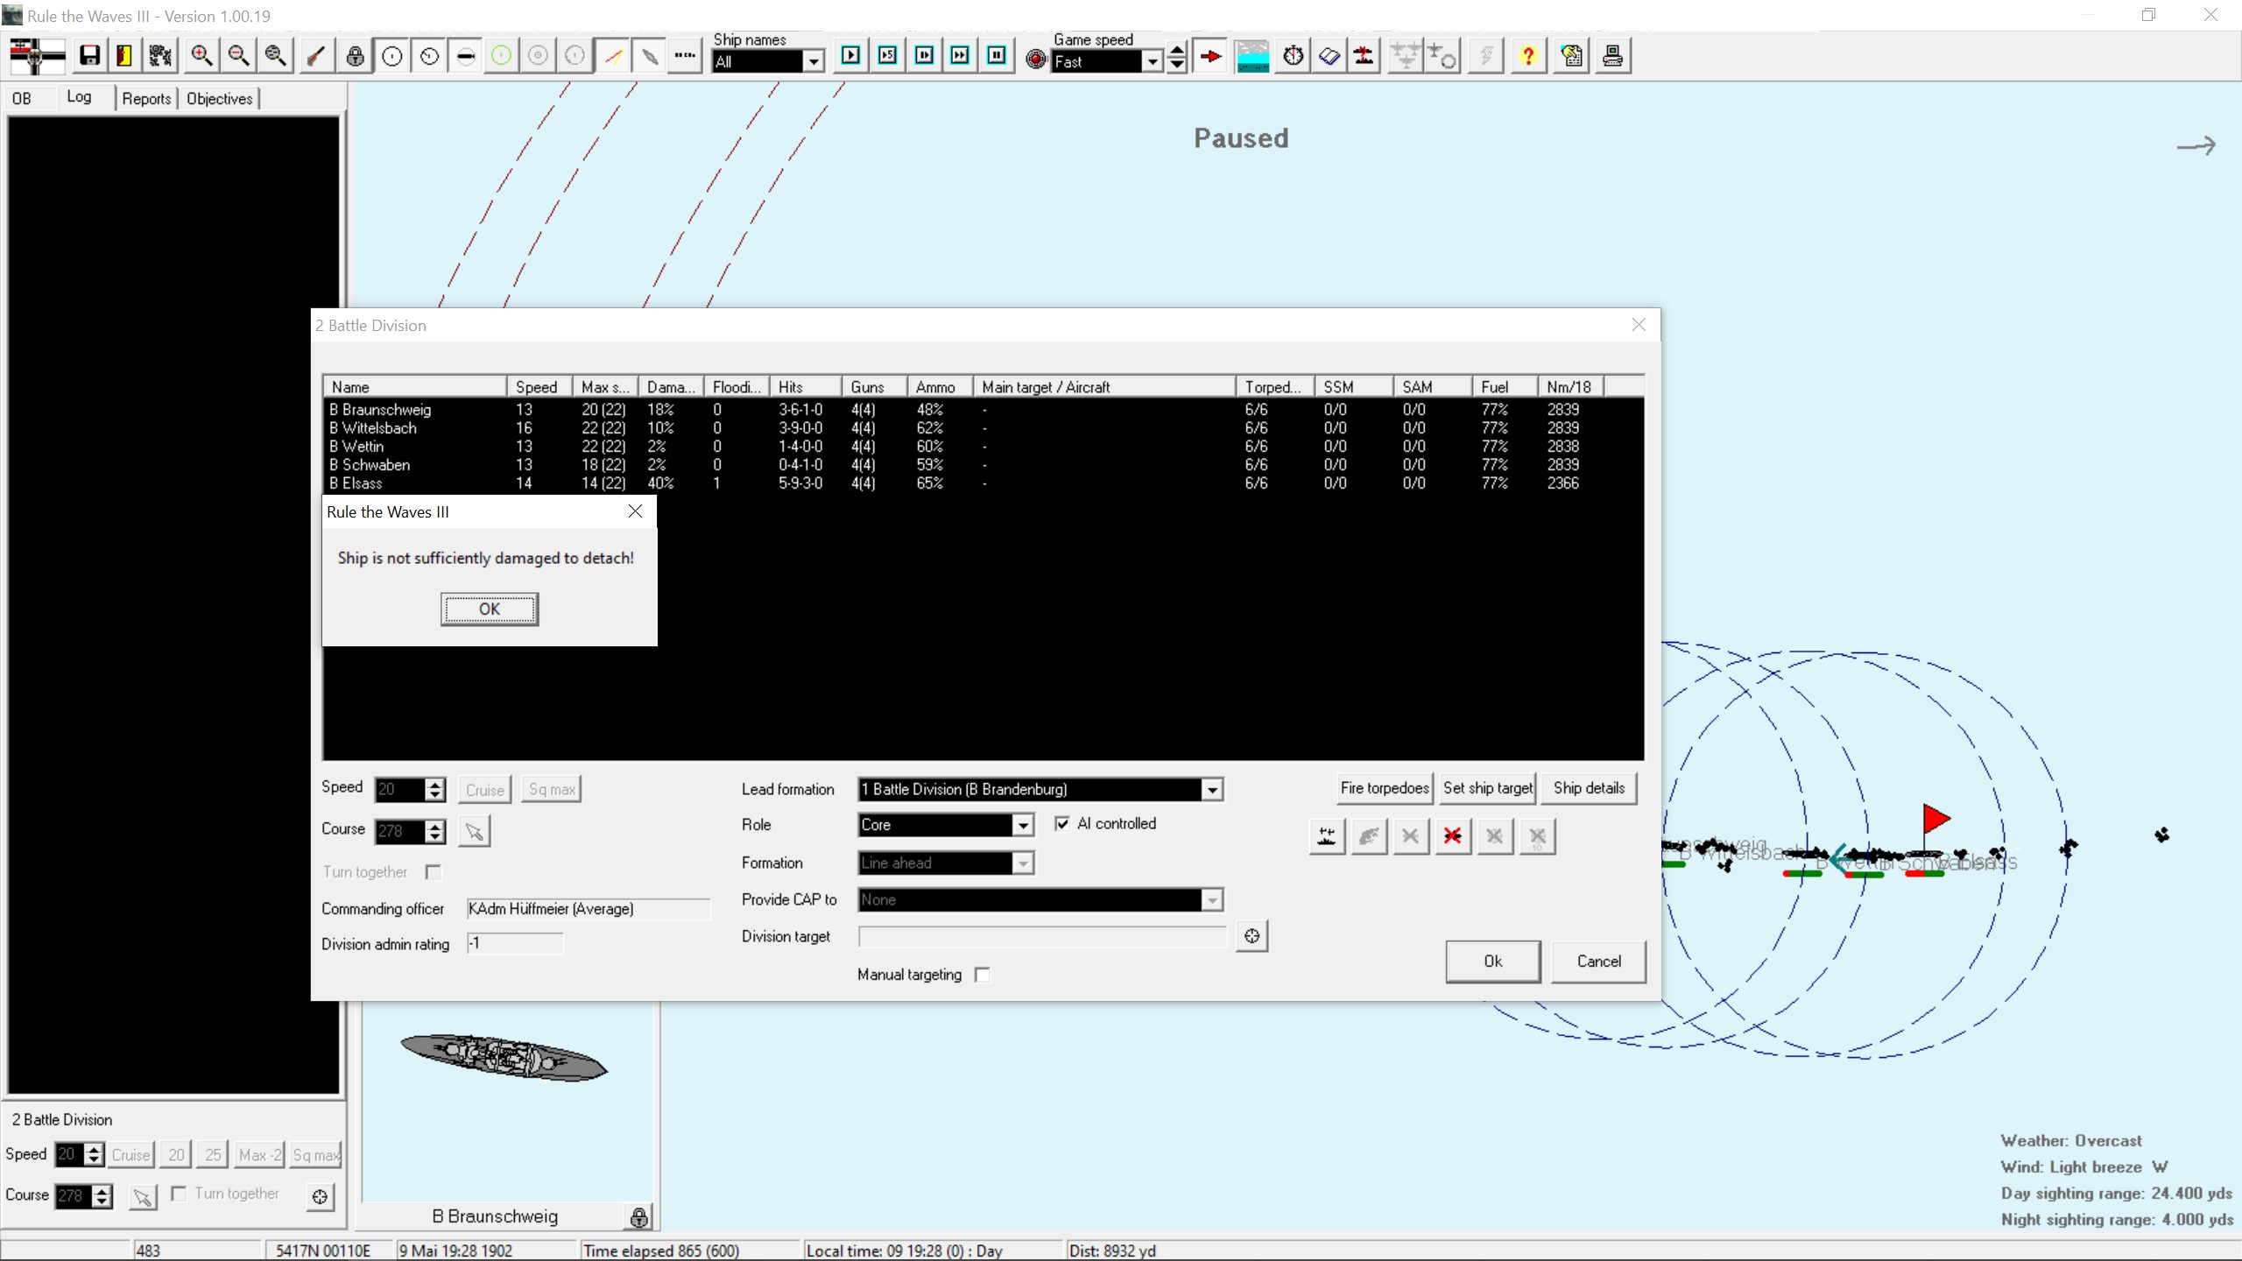
Task: Click Ok in the 2 Battle Division dialog
Action: pos(1493,962)
